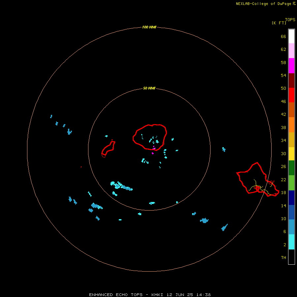Select the magenta legend swatch
Viewport: 297px width, 297px height.
(291, 66)
